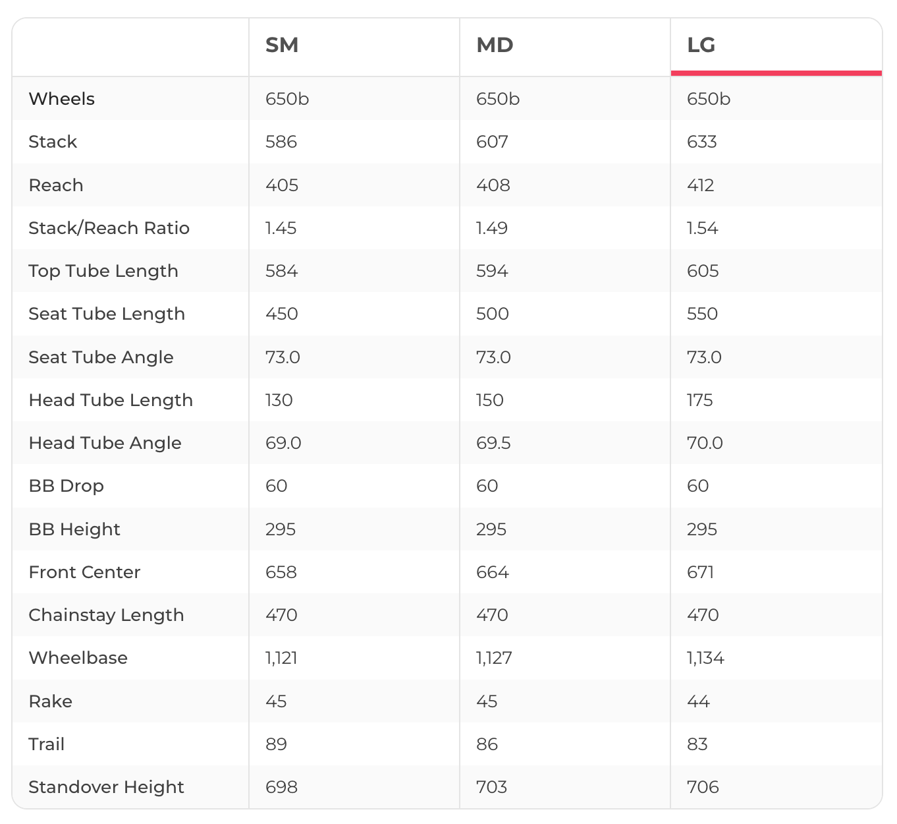Click the SM Front Center value 658

coord(281,572)
